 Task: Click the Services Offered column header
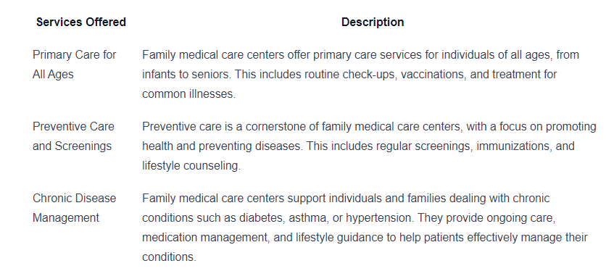[x=81, y=22]
